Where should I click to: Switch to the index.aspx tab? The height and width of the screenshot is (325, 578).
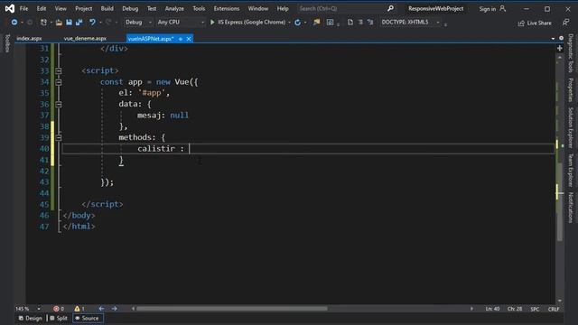coord(29,38)
